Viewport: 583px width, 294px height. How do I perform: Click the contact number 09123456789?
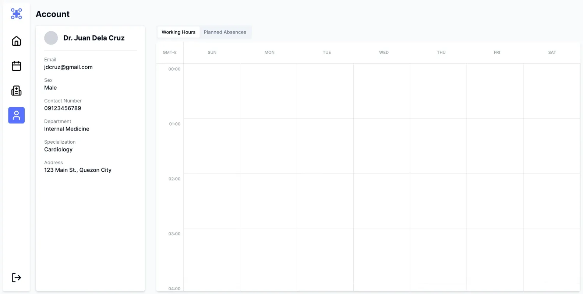pos(63,108)
